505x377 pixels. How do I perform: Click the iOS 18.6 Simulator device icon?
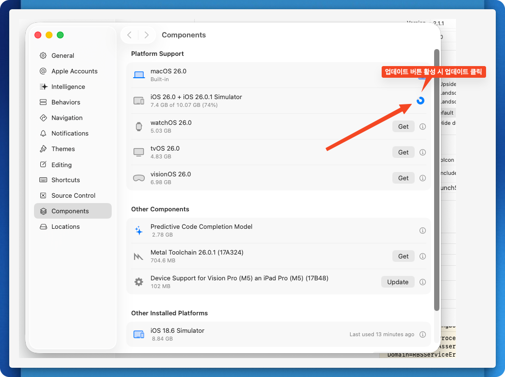click(139, 334)
